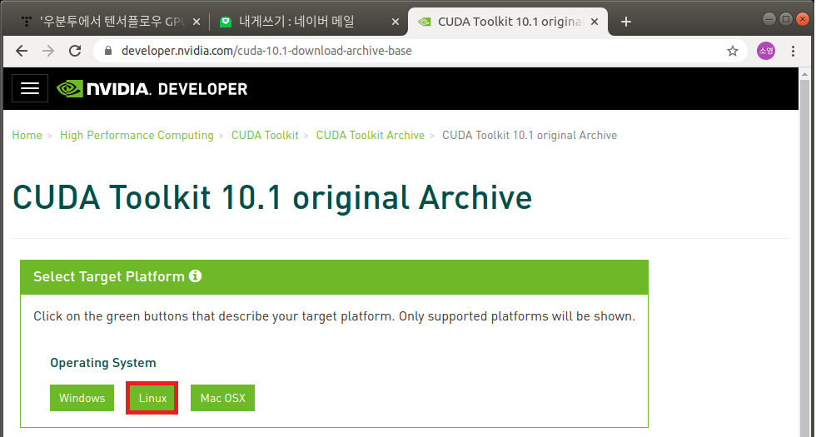Viewport: 816px width, 437px height.
Task: Bookmark this page with star icon
Action: click(733, 51)
